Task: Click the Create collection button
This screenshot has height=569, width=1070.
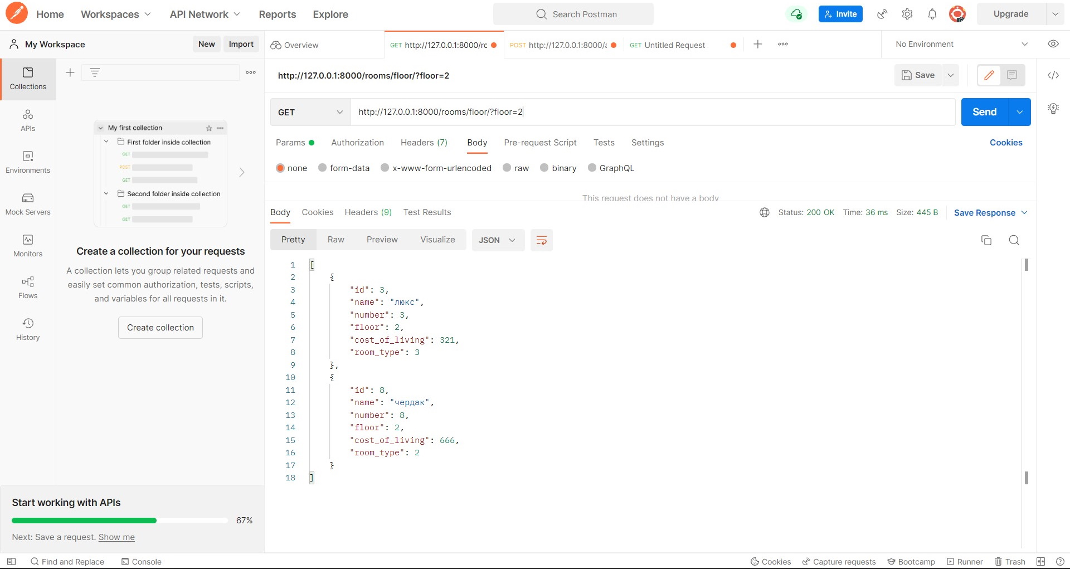Action: [160, 327]
